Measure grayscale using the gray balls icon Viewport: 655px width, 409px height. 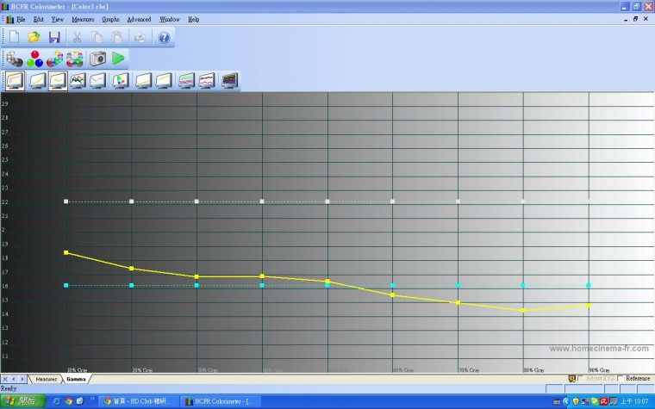click(14, 59)
